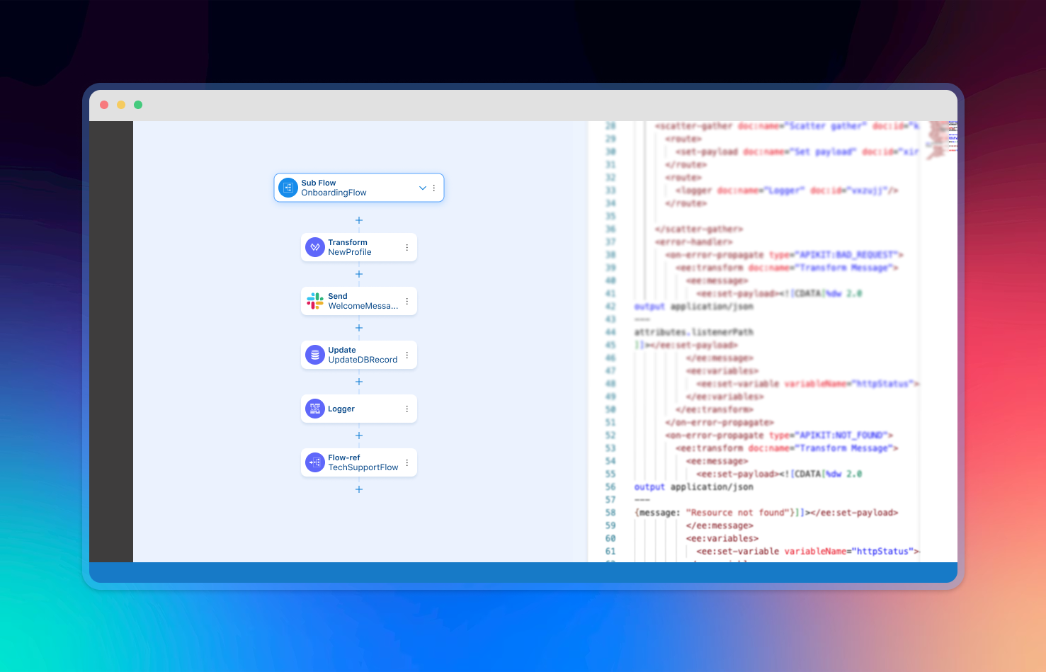
Task: Select the Slack icon on Send WelcomeMessa component
Action: click(314, 300)
